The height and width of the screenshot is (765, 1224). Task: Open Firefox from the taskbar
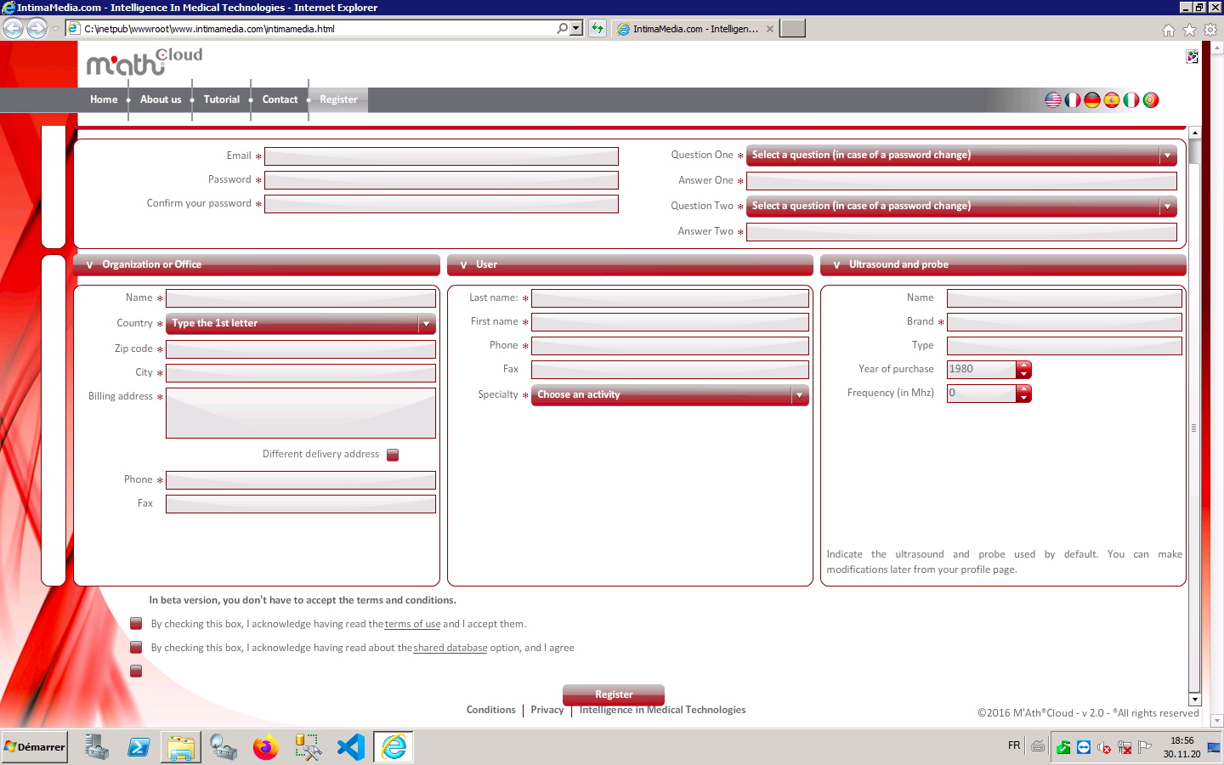click(265, 747)
